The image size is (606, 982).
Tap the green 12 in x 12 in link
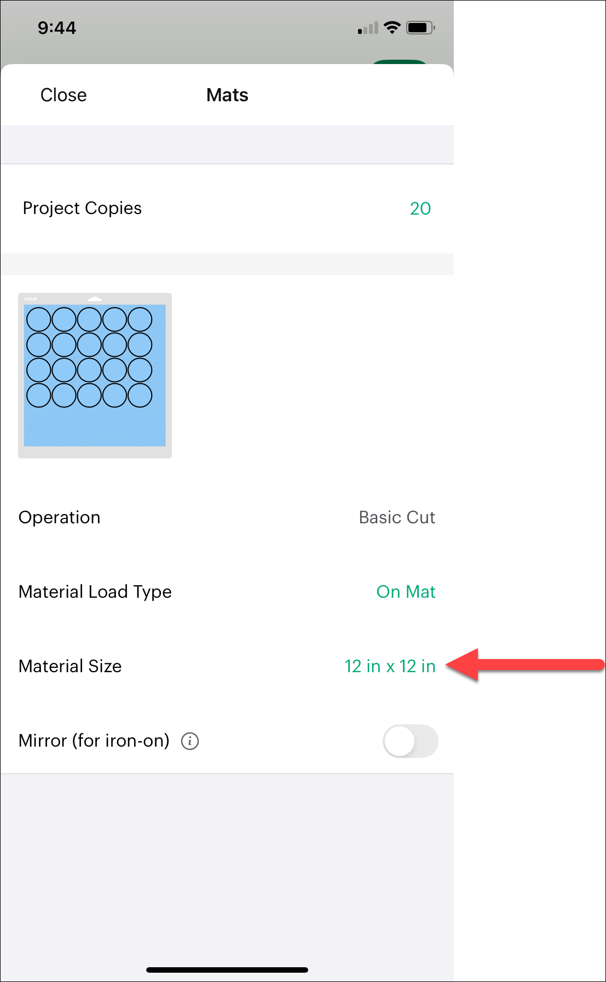click(x=389, y=666)
